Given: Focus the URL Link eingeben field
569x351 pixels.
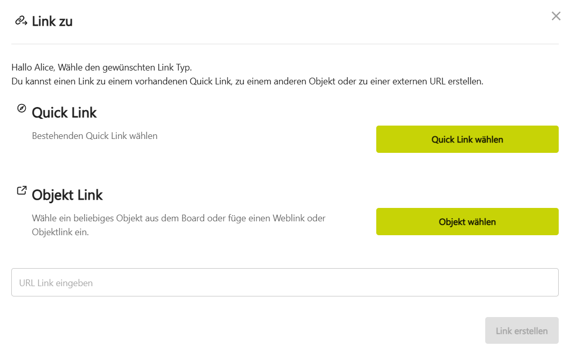Looking at the screenshot, I should [x=285, y=283].
